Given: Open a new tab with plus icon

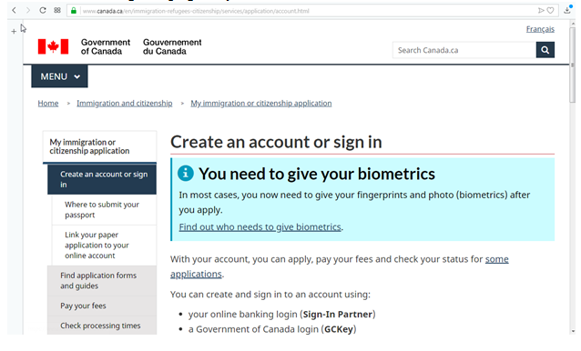Looking at the screenshot, I should pyautogui.click(x=14, y=32).
